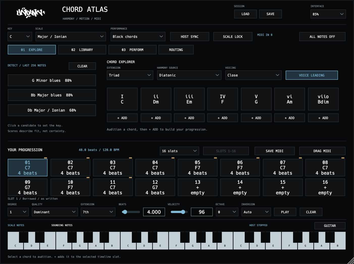Viewport: 354px width, 264px height.
Task: Toggle the Scale Lock button
Action: click(x=233, y=37)
